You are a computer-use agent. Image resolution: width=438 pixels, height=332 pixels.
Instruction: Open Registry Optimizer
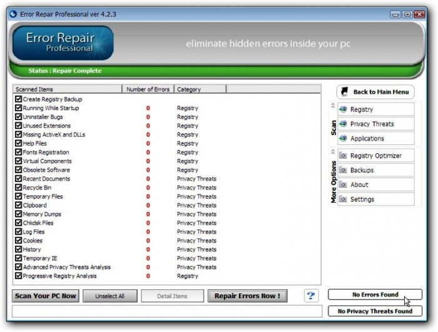(x=375, y=156)
